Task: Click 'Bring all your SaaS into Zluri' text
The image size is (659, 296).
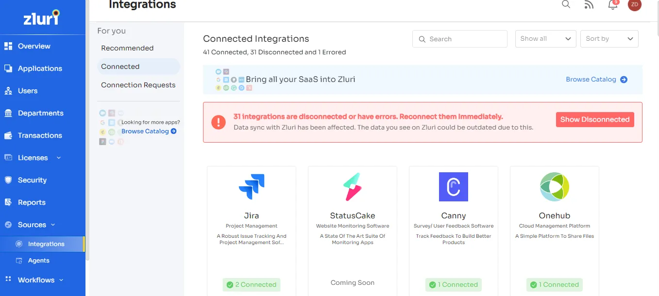Action: tap(301, 79)
